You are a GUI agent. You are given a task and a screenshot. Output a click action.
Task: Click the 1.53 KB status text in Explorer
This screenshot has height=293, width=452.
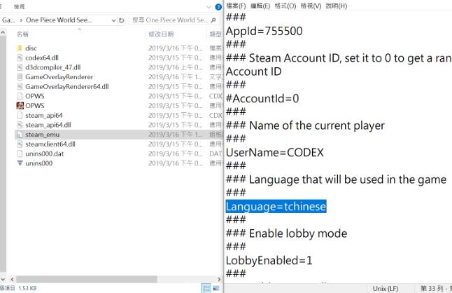point(27,288)
